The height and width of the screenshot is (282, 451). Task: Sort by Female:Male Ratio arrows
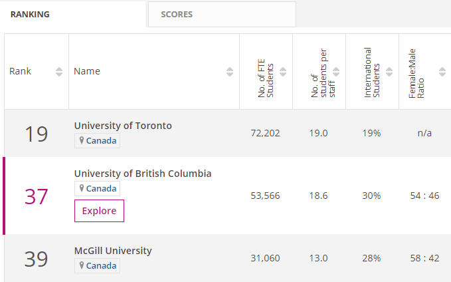pos(440,72)
